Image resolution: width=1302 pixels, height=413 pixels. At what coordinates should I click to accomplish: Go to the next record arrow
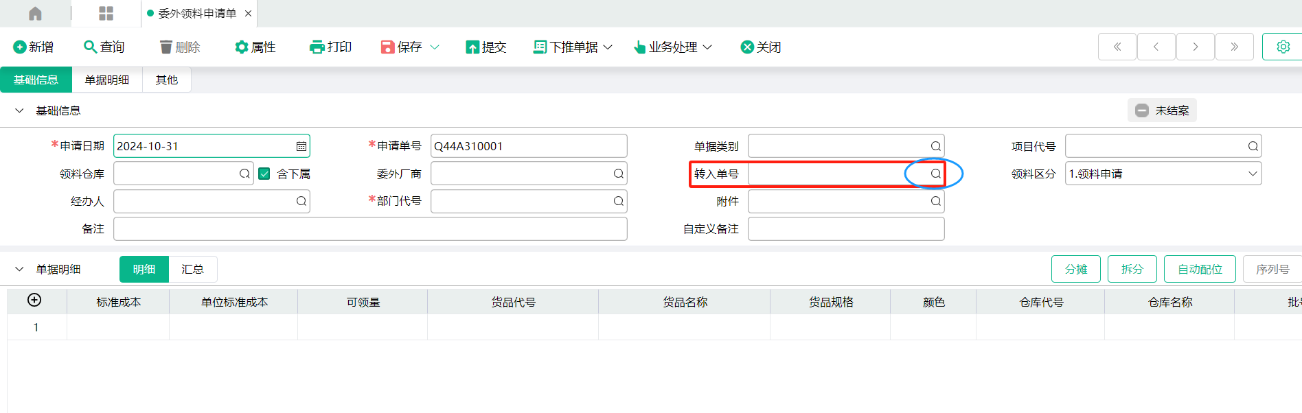tap(1195, 47)
